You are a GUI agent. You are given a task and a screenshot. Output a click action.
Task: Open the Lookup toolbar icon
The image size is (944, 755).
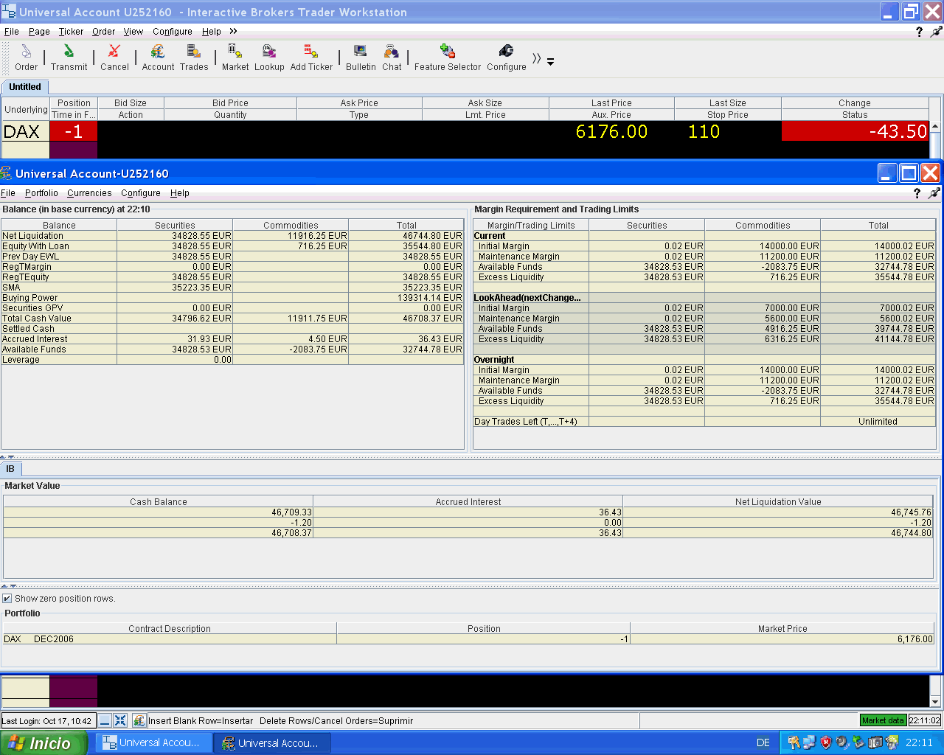coord(269,57)
